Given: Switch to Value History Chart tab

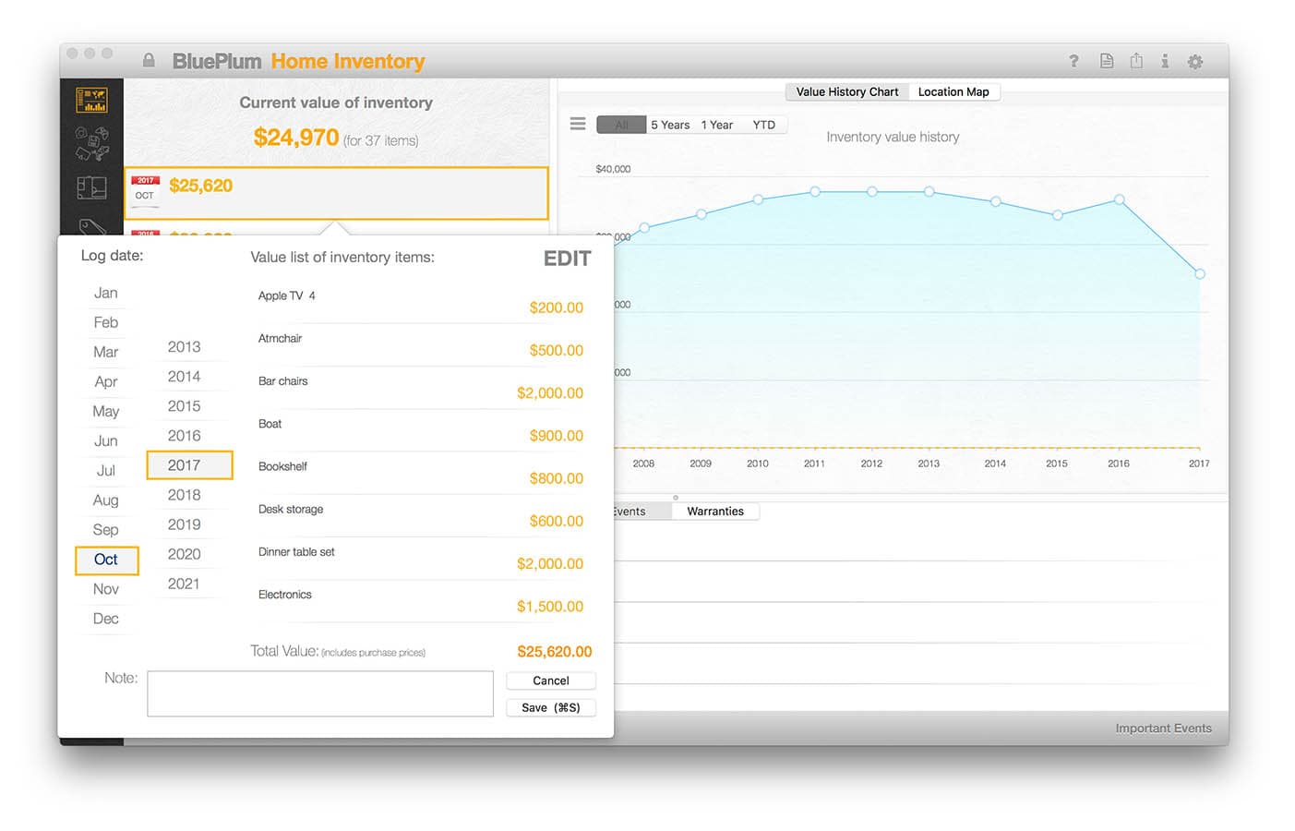Looking at the screenshot, I should click(847, 91).
